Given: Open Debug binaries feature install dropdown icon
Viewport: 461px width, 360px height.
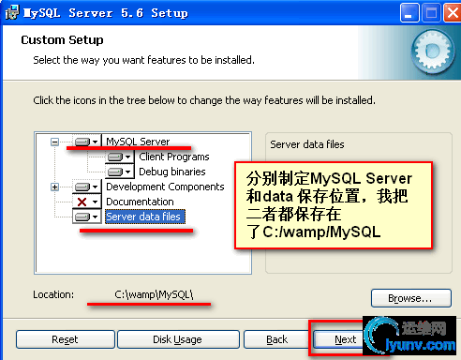Looking at the screenshot, I should (120, 172).
